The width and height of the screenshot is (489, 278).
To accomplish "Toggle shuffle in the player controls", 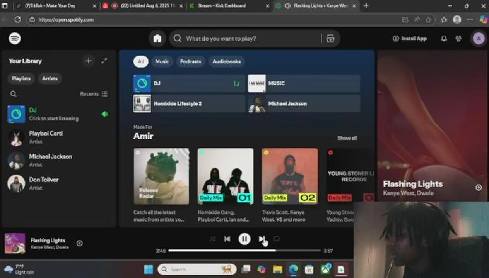I will 212,239.
